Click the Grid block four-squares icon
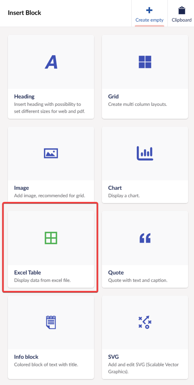 pos(145,62)
